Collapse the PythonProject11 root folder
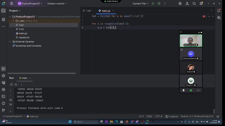 pyautogui.click(x=10, y=17)
